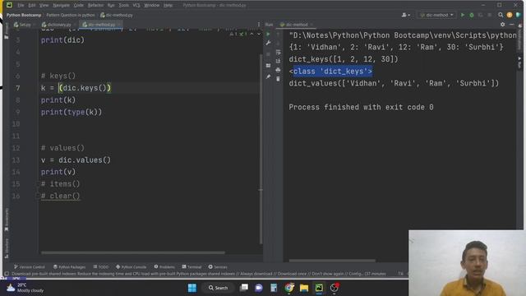Print the console output via printer icon

point(278,70)
